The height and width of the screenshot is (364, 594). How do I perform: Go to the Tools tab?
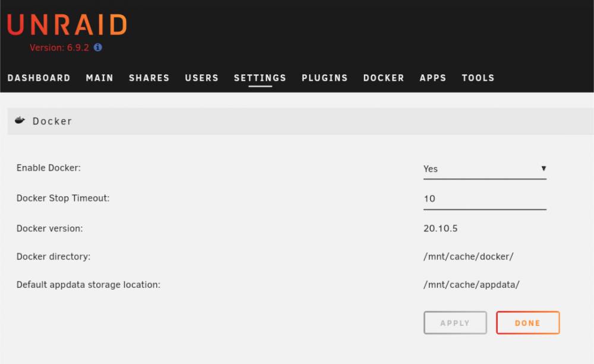coord(478,78)
